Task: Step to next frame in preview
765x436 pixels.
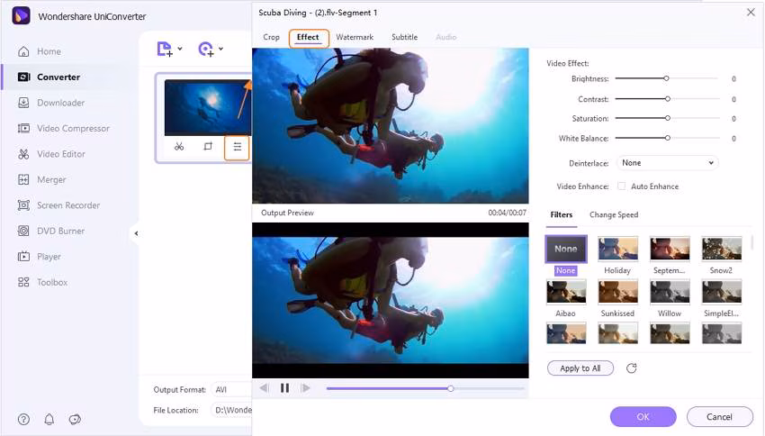Action: coord(305,388)
